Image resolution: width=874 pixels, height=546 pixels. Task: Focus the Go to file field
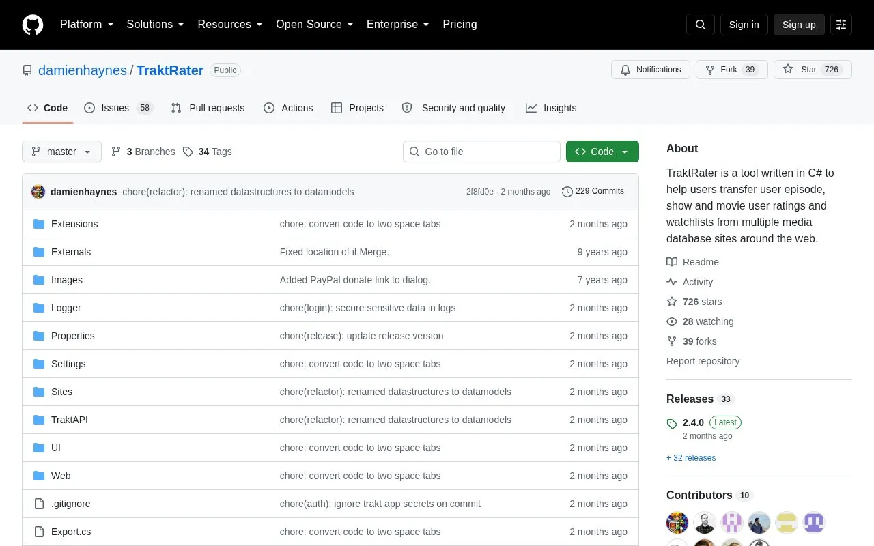(481, 152)
